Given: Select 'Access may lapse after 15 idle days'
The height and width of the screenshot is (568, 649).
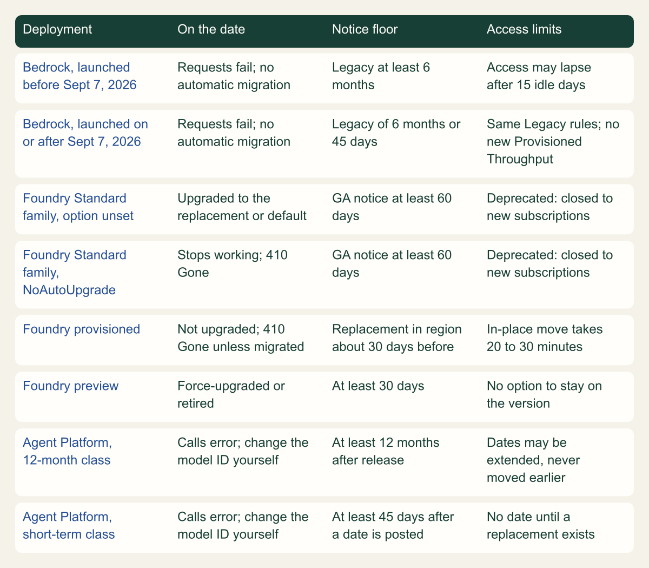Looking at the screenshot, I should [539, 76].
